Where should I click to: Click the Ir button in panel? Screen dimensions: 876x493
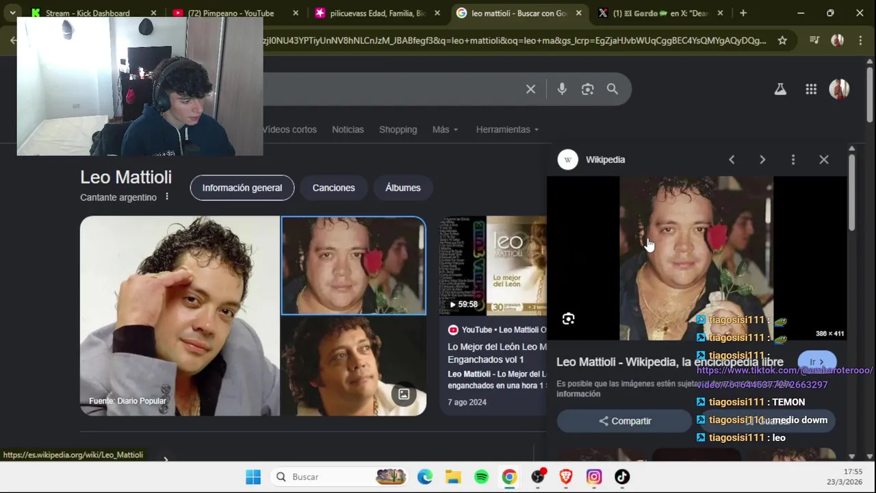(816, 362)
